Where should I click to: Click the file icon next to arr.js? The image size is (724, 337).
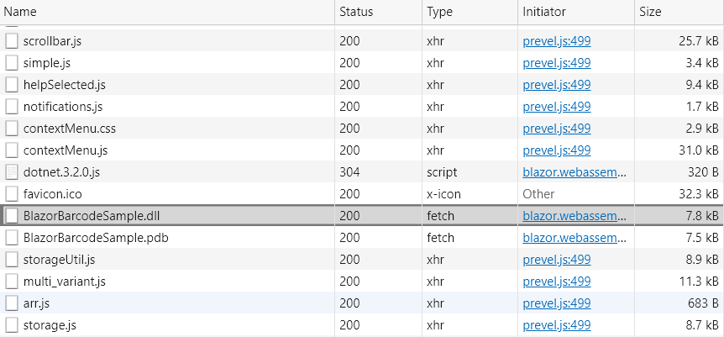coord(12,303)
